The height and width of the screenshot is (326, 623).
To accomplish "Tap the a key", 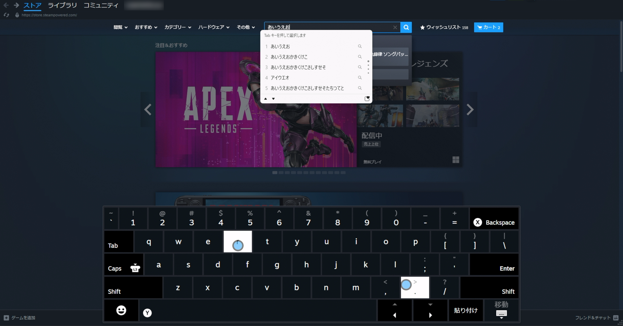I will (x=159, y=264).
